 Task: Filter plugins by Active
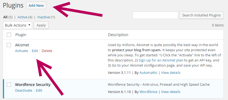point(23,17)
